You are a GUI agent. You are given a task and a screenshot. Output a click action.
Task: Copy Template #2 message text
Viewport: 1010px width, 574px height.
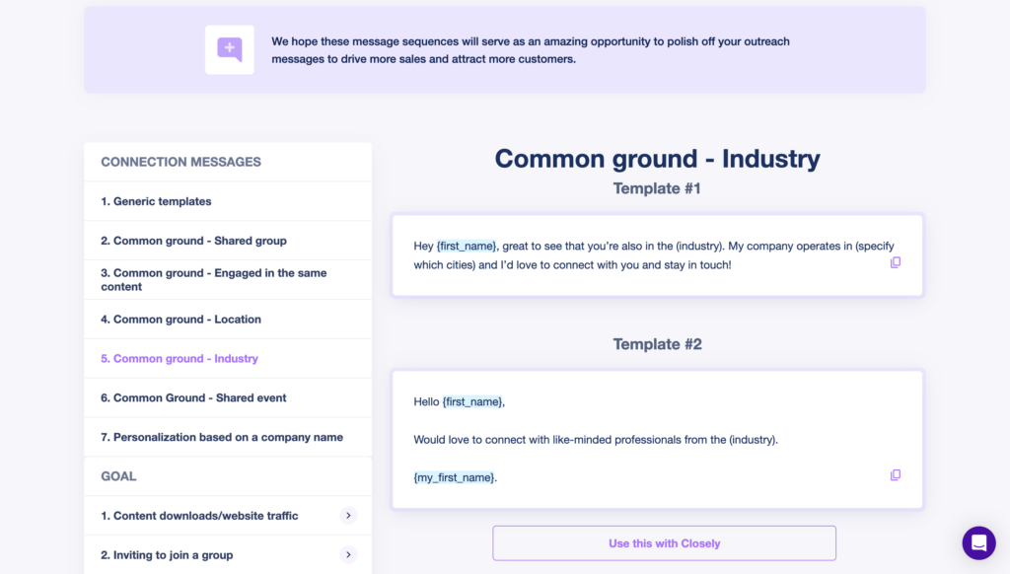click(x=896, y=474)
